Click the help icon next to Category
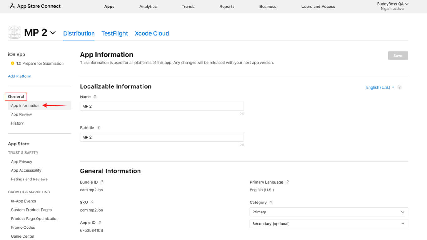The width and height of the screenshot is (427, 240). [271, 202]
